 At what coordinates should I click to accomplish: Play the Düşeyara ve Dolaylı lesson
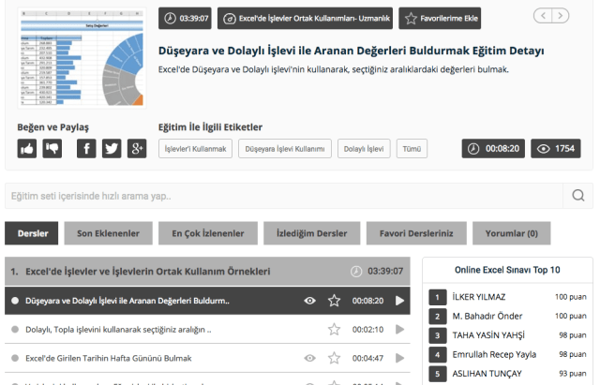click(x=399, y=301)
